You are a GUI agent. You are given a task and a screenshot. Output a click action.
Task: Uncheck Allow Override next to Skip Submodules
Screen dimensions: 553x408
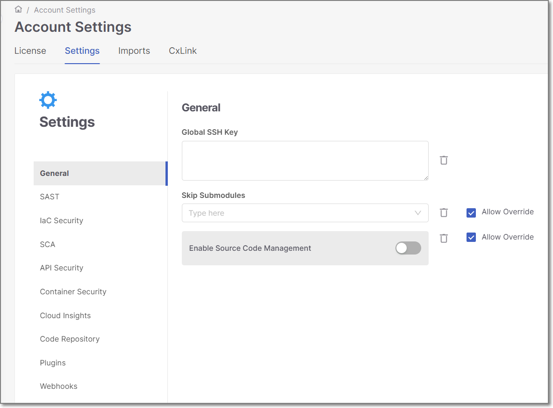471,212
